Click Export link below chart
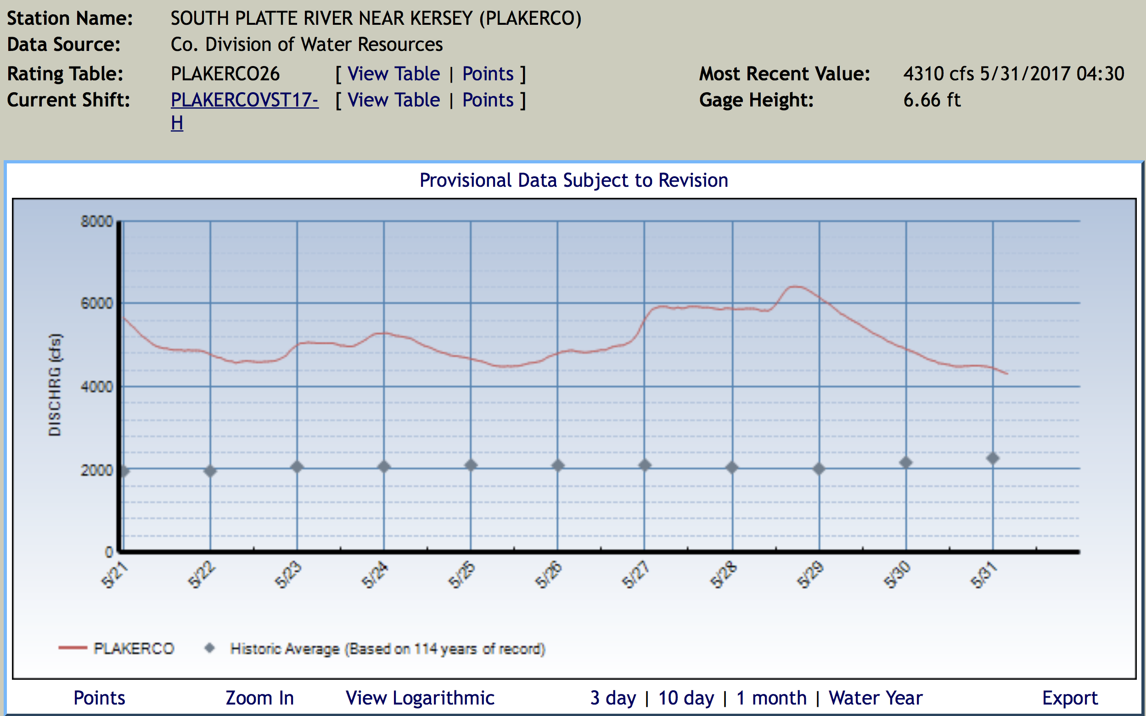Screen dimensions: 1146x716 tap(1070, 698)
